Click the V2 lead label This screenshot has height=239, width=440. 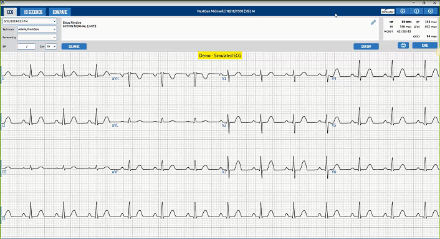224,125
